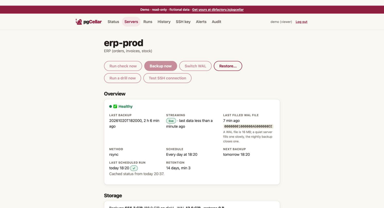Click the schedule text Every day at 18:20
This screenshot has width=384, height=208.
pos(182,154)
